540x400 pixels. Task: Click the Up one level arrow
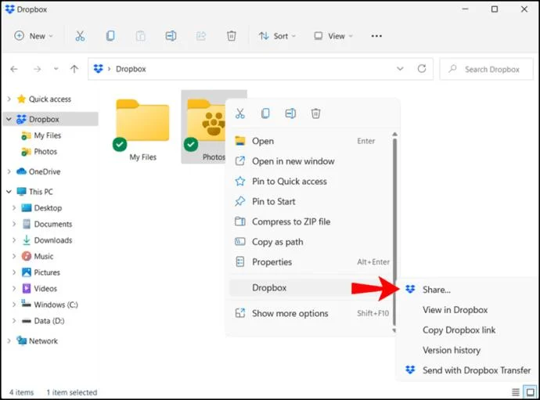click(x=74, y=69)
